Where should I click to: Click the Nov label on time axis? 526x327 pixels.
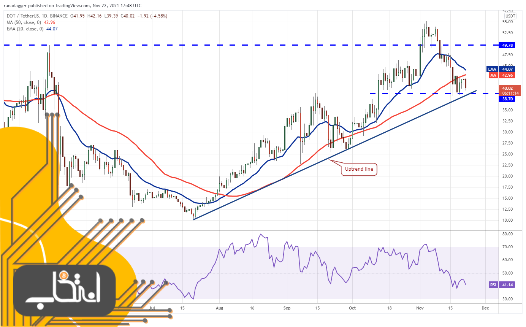pos(420,308)
